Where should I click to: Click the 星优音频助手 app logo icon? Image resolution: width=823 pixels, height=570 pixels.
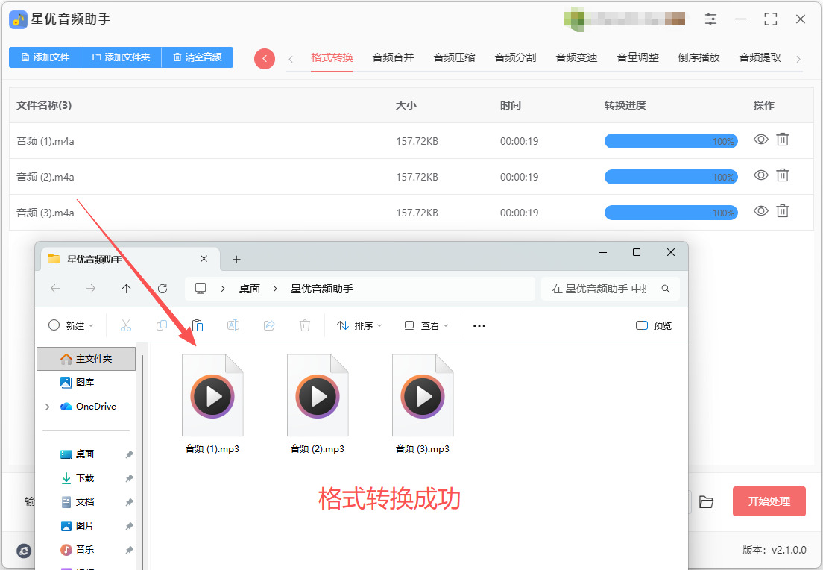(x=19, y=19)
